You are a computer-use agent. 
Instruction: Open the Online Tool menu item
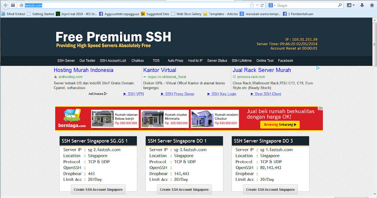pyautogui.click(x=265, y=61)
